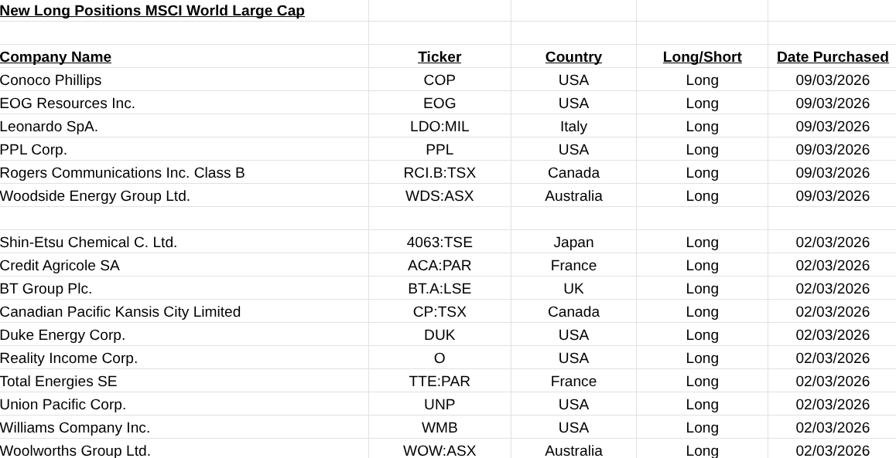The width and height of the screenshot is (896, 458).
Task: Click the 'Conoco Phillips' company cell
Action: (51, 80)
